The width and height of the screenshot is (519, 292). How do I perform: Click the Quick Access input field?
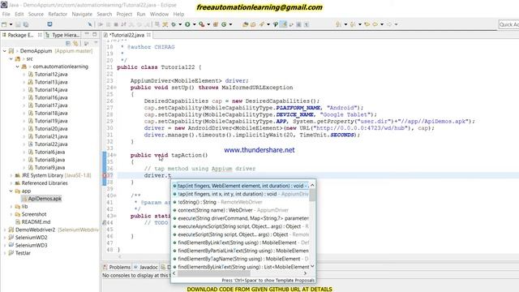[x=508, y=24]
